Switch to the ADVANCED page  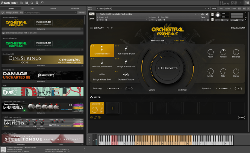click(179, 41)
